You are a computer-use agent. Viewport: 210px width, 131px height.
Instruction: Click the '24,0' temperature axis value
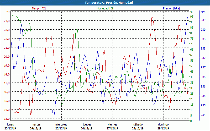coord(7,21)
